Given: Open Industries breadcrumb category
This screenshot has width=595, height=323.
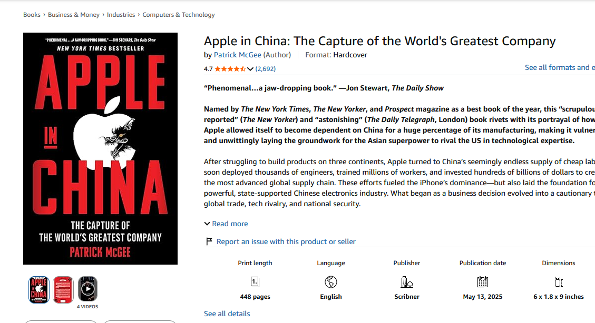Looking at the screenshot, I should pos(121,15).
